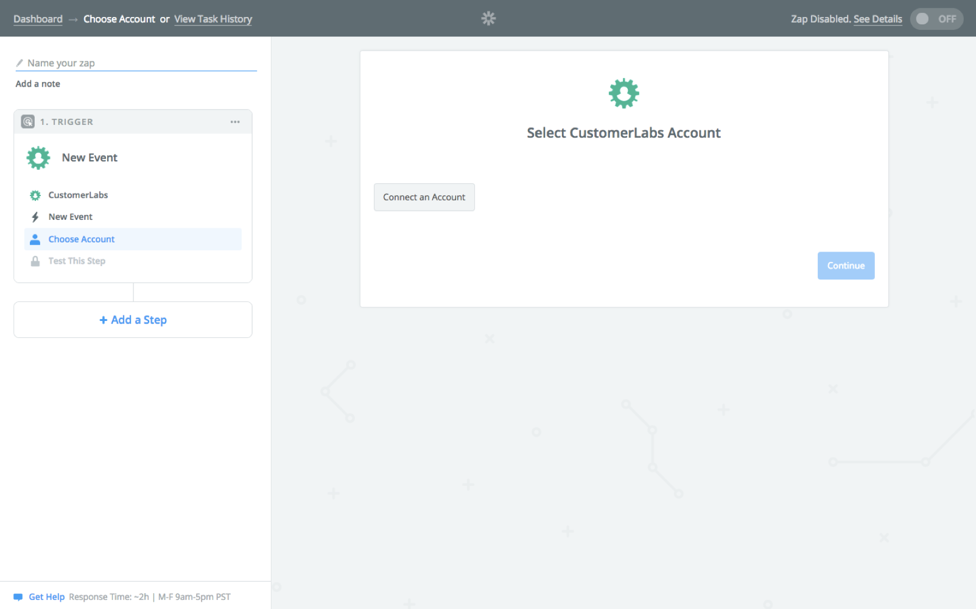
Task: Navigate back using the Dashboard link
Action: click(38, 19)
